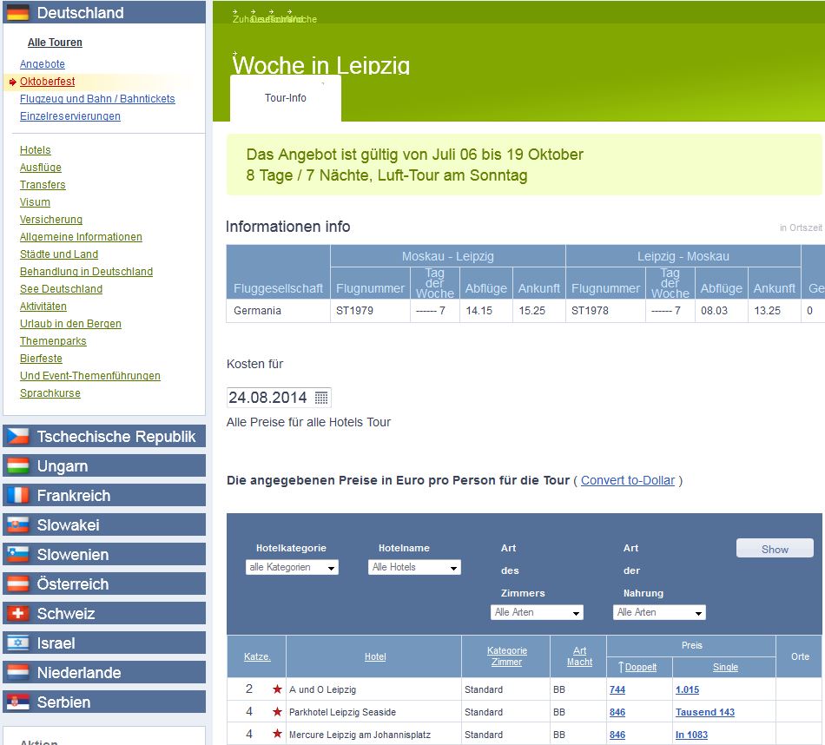Open the Art des Zimmers dropdown

tap(537, 612)
